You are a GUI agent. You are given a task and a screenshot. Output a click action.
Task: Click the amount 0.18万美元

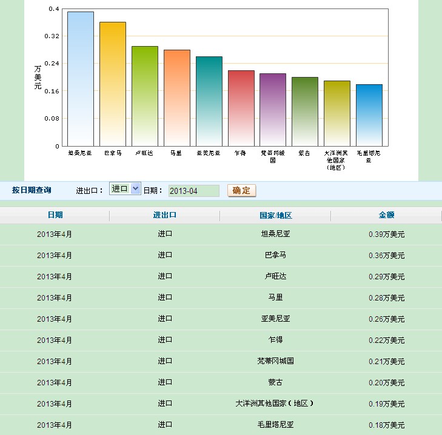click(386, 425)
